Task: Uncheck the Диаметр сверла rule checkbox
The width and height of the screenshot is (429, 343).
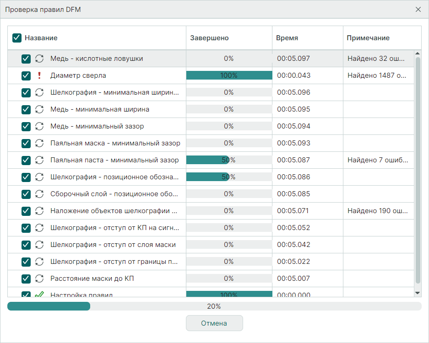Action: click(x=26, y=75)
